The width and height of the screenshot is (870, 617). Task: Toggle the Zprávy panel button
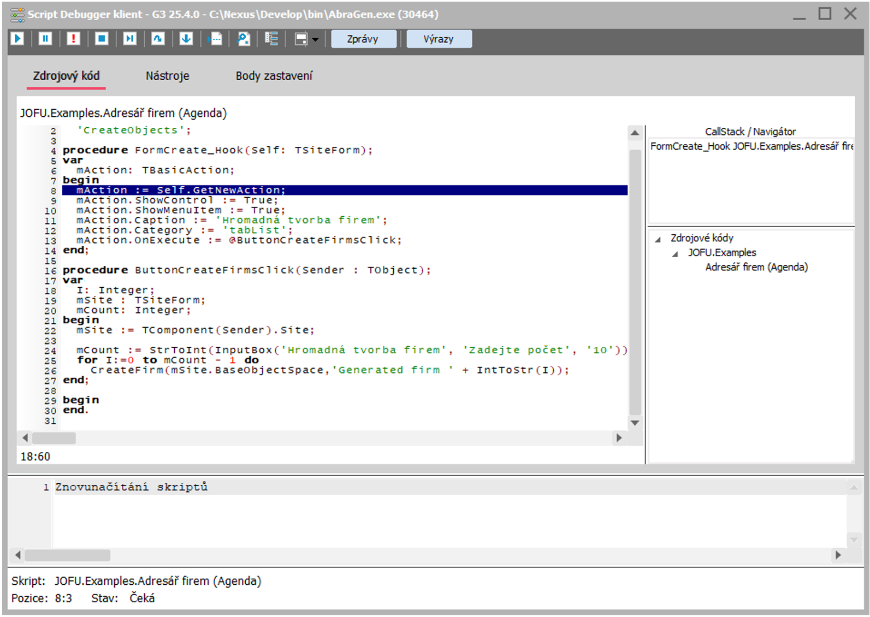[363, 39]
